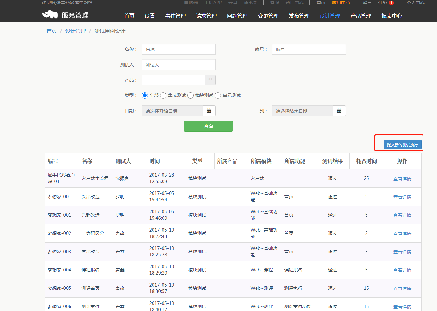
Task: Click the end date field
Action: pos(302,111)
